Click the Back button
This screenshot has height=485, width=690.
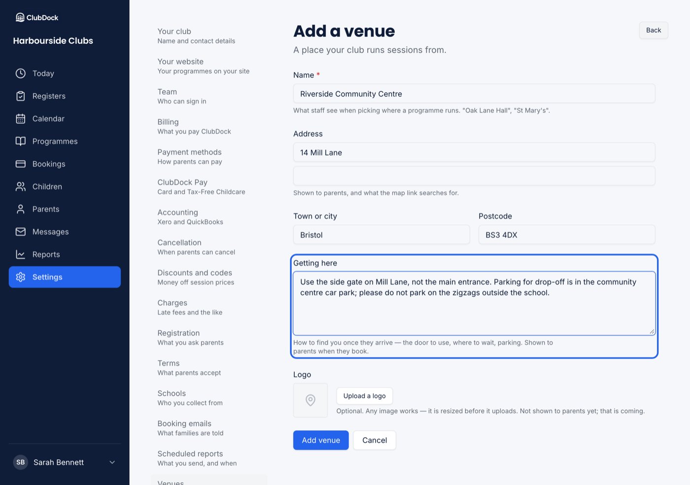point(654,30)
